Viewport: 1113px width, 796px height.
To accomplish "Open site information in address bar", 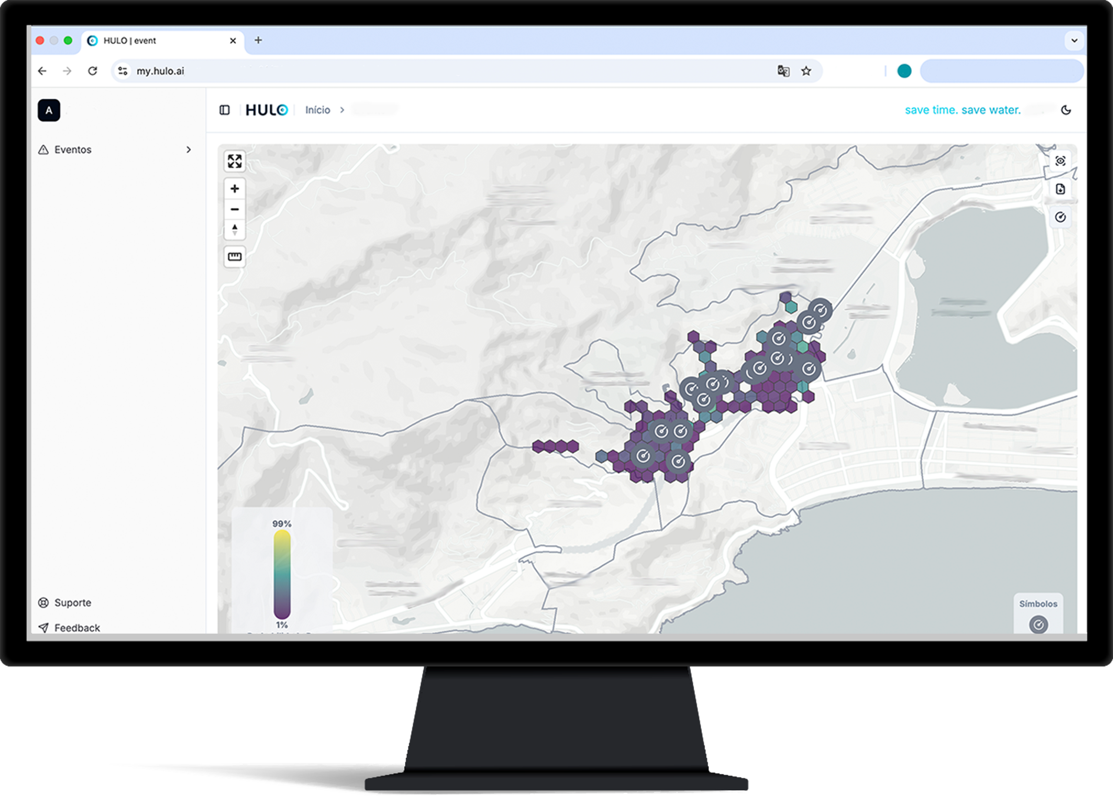I will point(122,71).
